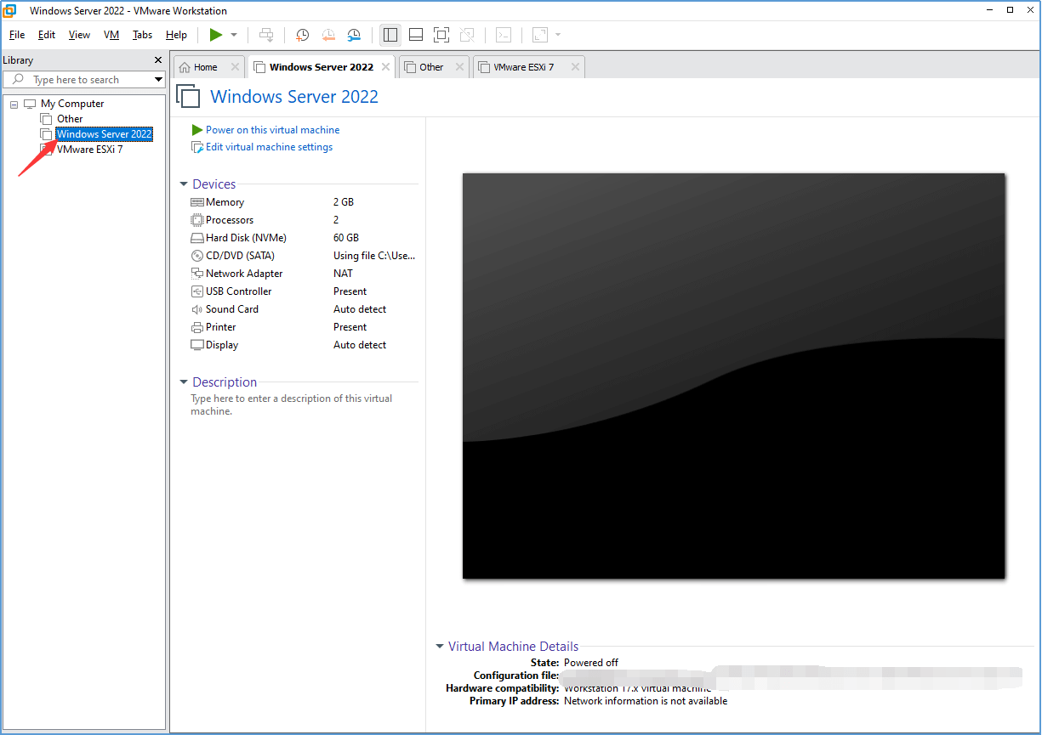Viewport: 1042px width, 735px height.
Task: Enter full screen mode from toolbar
Action: tap(441, 35)
